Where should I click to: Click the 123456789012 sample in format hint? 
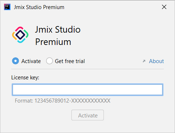(52, 101)
